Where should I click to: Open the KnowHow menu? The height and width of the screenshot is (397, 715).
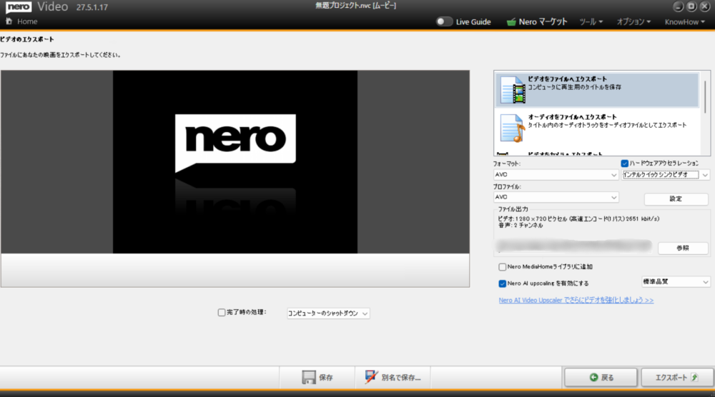point(684,22)
